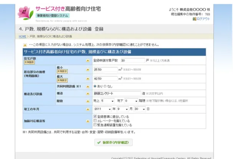Click maximum area field showing 42.50
Screen dimensions: 233x159
(x=105, y=79)
